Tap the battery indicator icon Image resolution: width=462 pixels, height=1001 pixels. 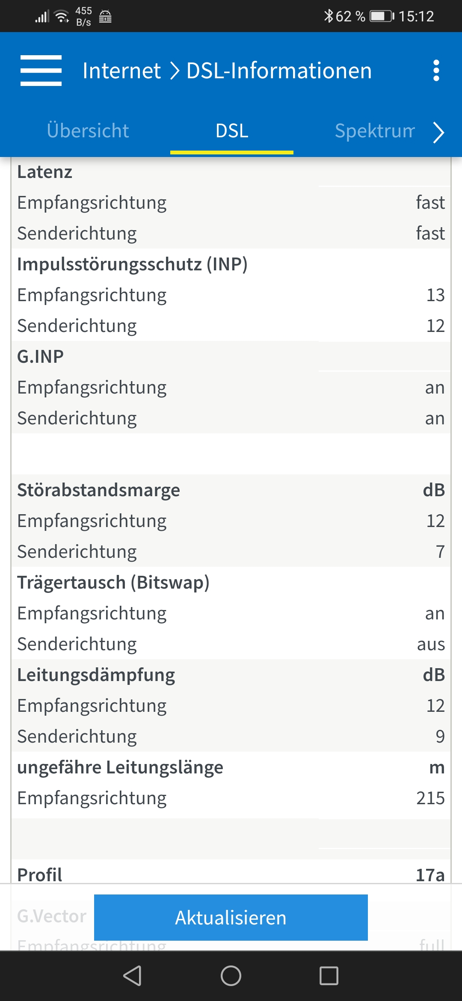click(382, 16)
